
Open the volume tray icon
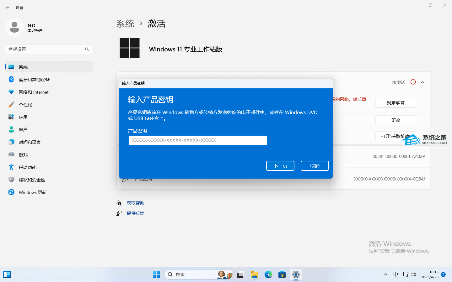point(413,274)
